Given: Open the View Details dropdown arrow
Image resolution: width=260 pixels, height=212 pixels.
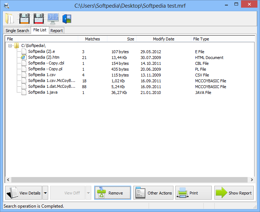Looking at the screenshot, I should tap(45, 193).
